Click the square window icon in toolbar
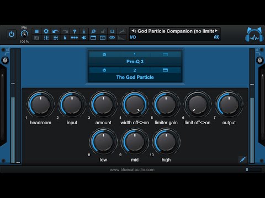265x198 pixels. coord(112,31)
